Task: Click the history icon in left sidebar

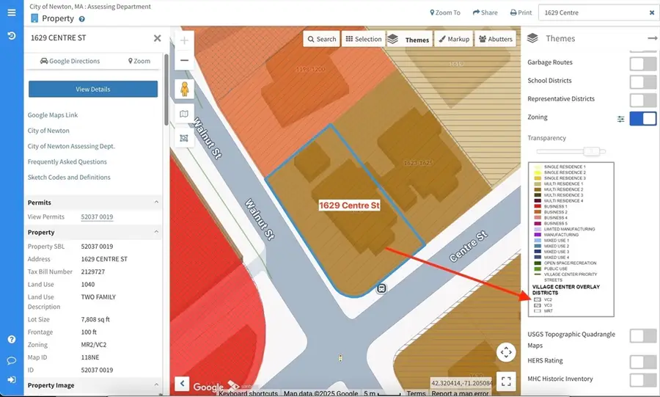Action: tap(11, 35)
